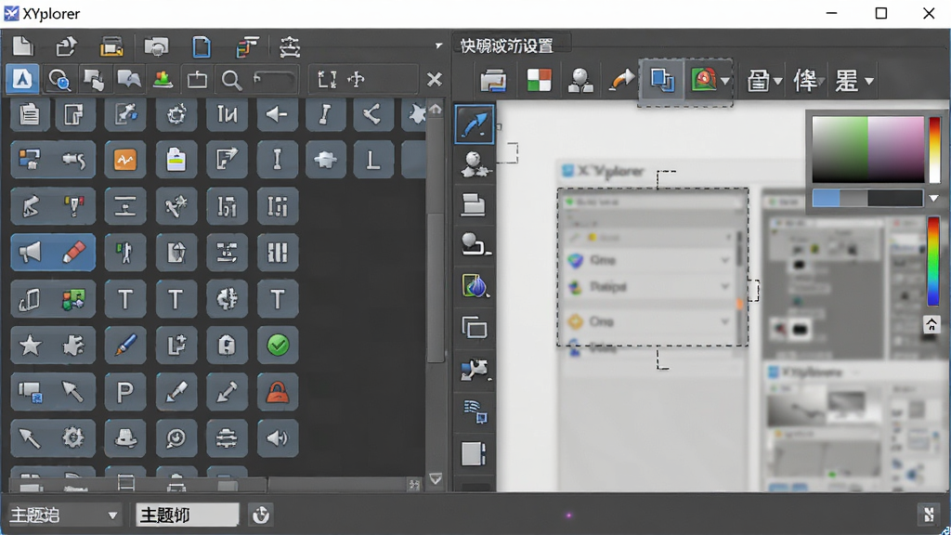Toggle the blue overlapping squares button
This screenshot has width=951, height=535.
coord(661,80)
